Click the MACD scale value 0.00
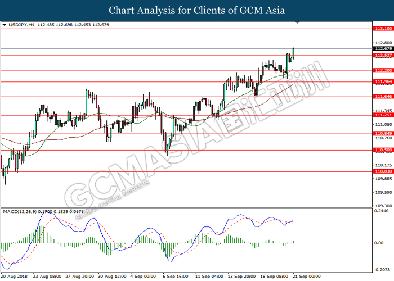The width and height of the screenshot is (394, 281). pyautogui.click(x=379, y=243)
